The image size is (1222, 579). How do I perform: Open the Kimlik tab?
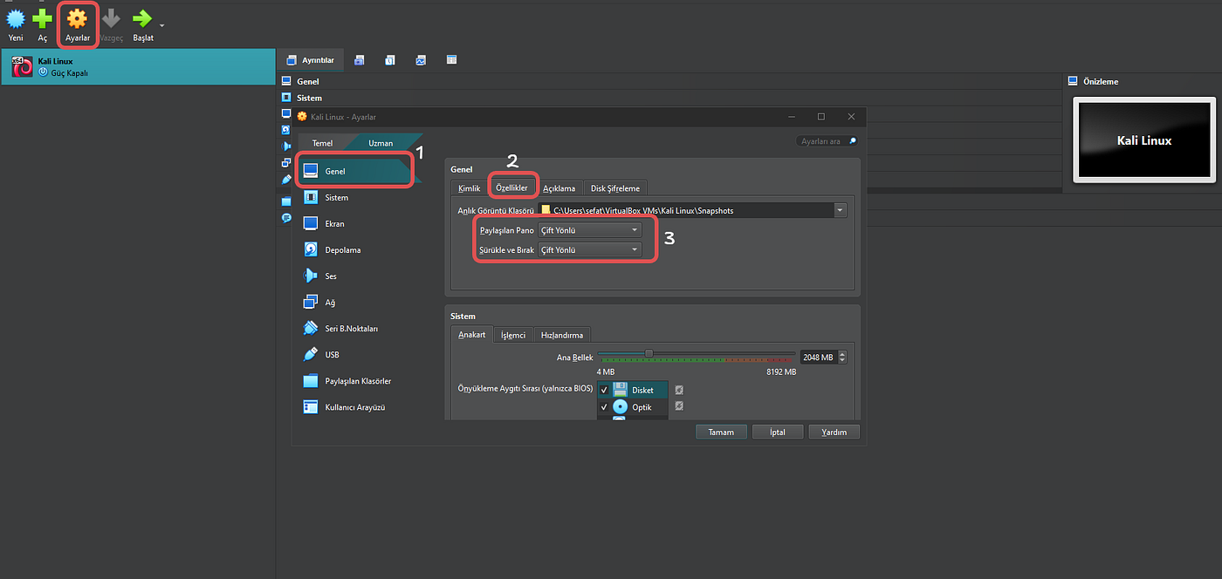[x=470, y=188]
